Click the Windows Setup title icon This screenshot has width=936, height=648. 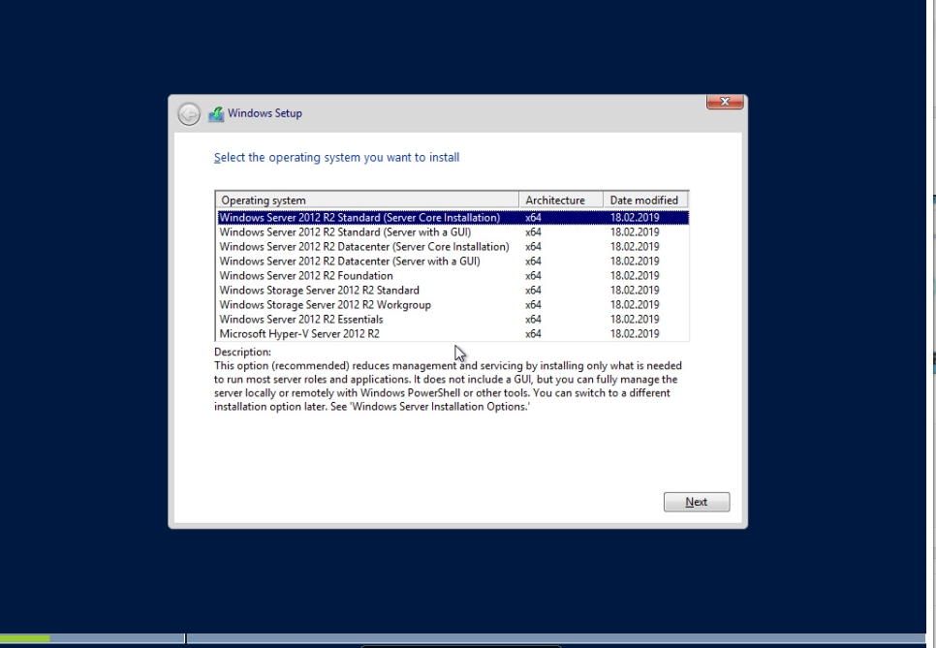pos(216,114)
